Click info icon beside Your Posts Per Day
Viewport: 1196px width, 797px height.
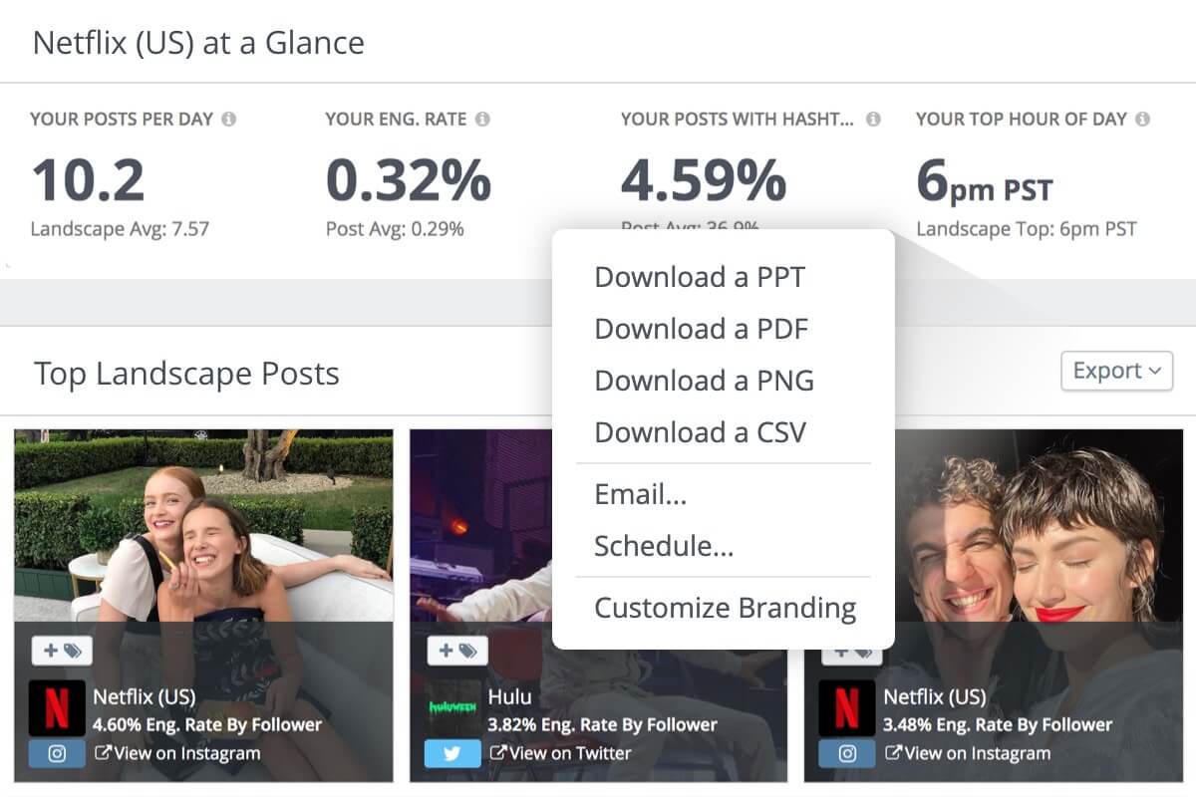228,120
